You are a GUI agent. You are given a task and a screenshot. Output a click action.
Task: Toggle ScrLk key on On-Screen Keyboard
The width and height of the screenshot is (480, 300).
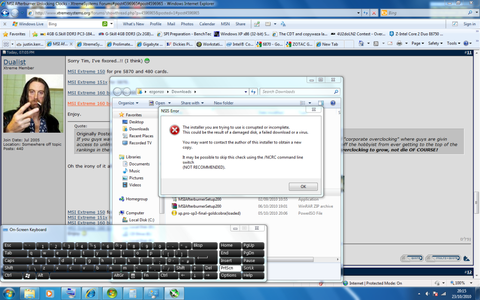pyautogui.click(x=253, y=268)
